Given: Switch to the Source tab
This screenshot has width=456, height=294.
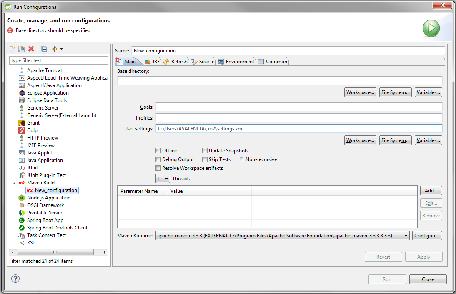Looking at the screenshot, I should point(203,62).
